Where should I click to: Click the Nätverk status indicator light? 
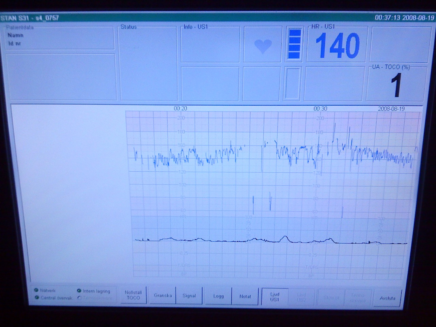[x=36, y=290]
